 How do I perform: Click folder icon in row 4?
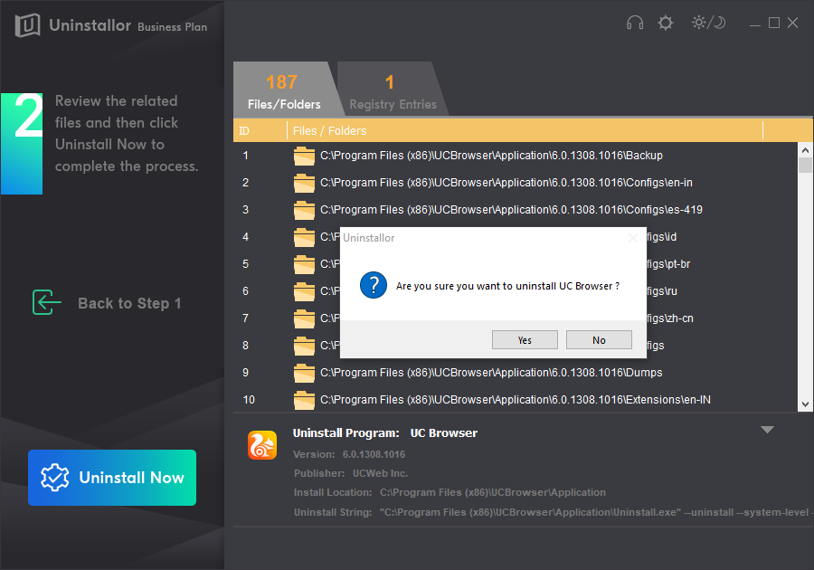(304, 237)
